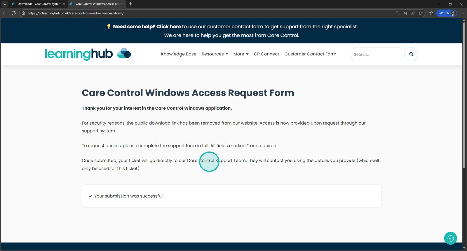Expand the More dropdown menu
Image resolution: width=467 pixels, height=251 pixels.
pos(241,54)
